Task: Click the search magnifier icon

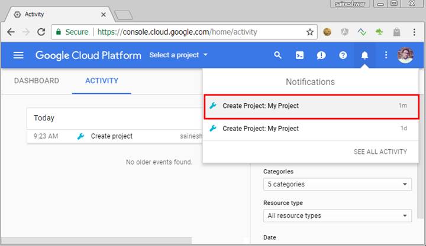Action: [277, 55]
